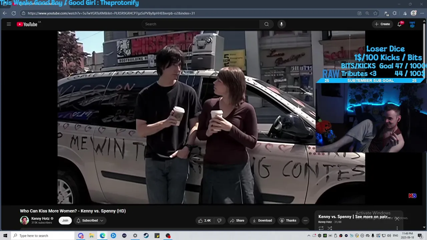The height and width of the screenshot is (240, 427).
Task: Open the Windows notification center
Action: [x=420, y=236]
